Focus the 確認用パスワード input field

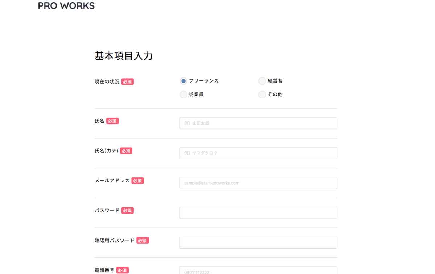click(258, 243)
